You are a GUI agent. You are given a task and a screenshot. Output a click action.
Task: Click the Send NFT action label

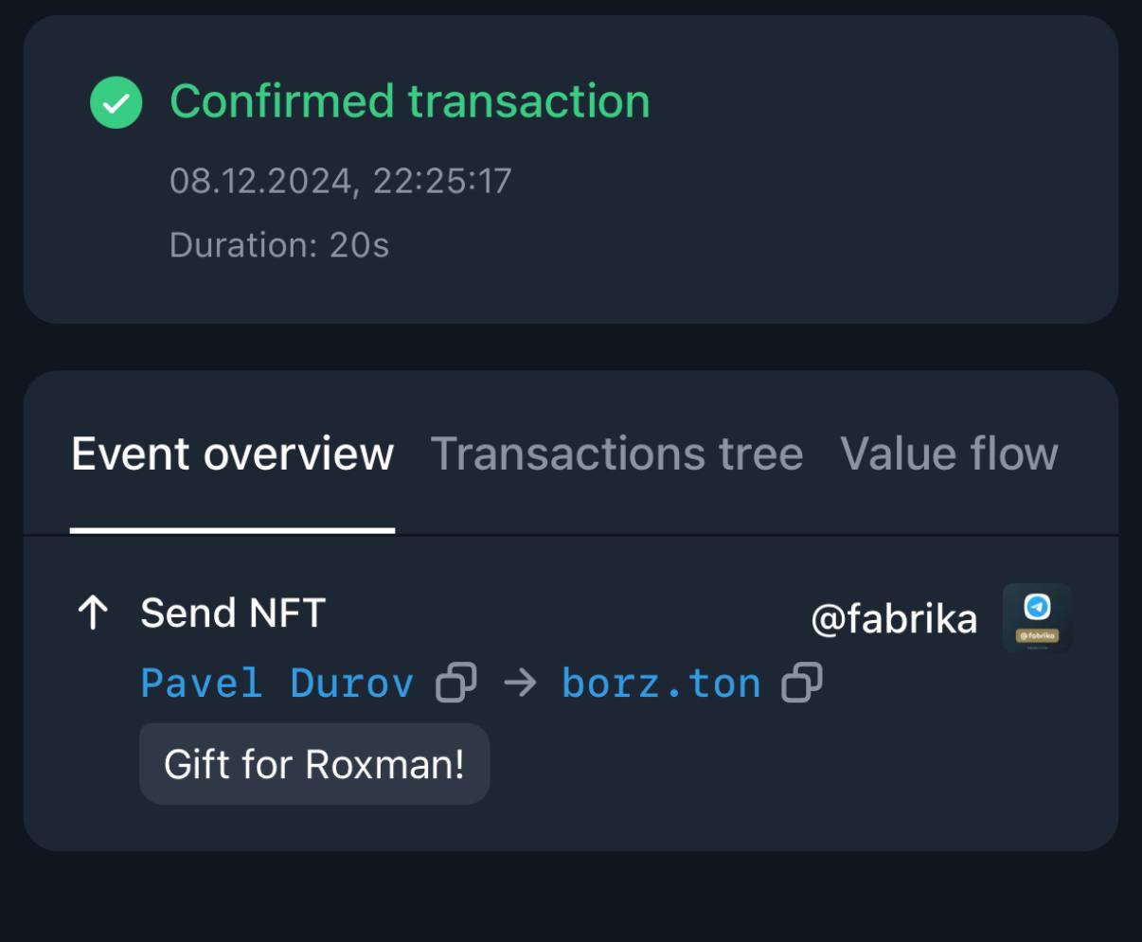point(233,613)
